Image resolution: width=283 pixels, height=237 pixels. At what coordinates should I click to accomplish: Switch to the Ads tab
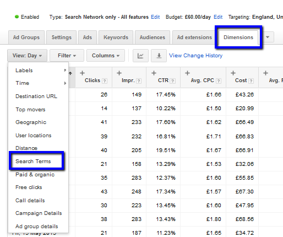(88, 37)
